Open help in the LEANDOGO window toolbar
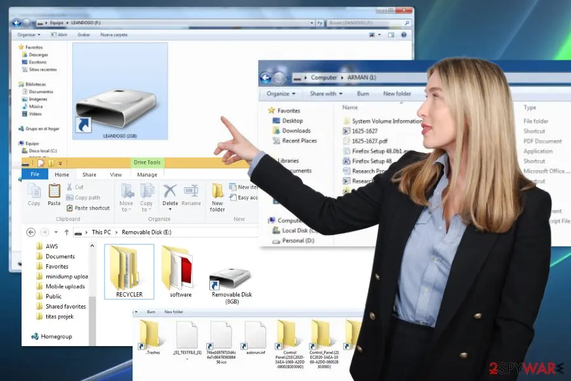The width and height of the screenshot is (571, 381). [404, 35]
